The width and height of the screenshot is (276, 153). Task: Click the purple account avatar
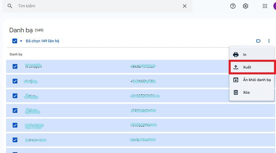coord(274,6)
